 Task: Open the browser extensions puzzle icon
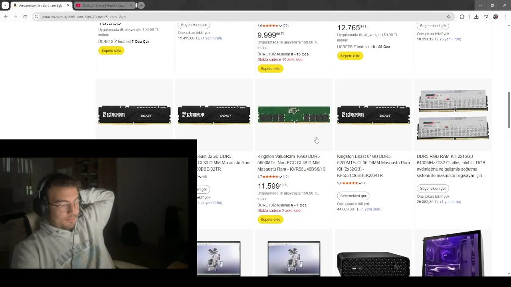click(462, 17)
